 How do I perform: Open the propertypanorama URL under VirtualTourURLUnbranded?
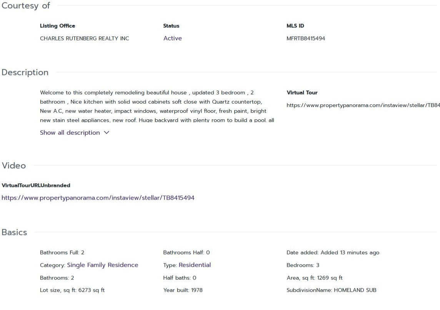[x=98, y=198]
